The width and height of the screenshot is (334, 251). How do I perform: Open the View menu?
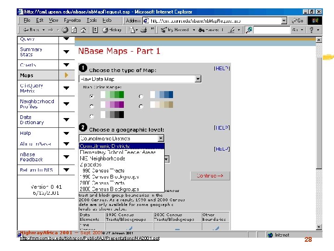point(53,20)
